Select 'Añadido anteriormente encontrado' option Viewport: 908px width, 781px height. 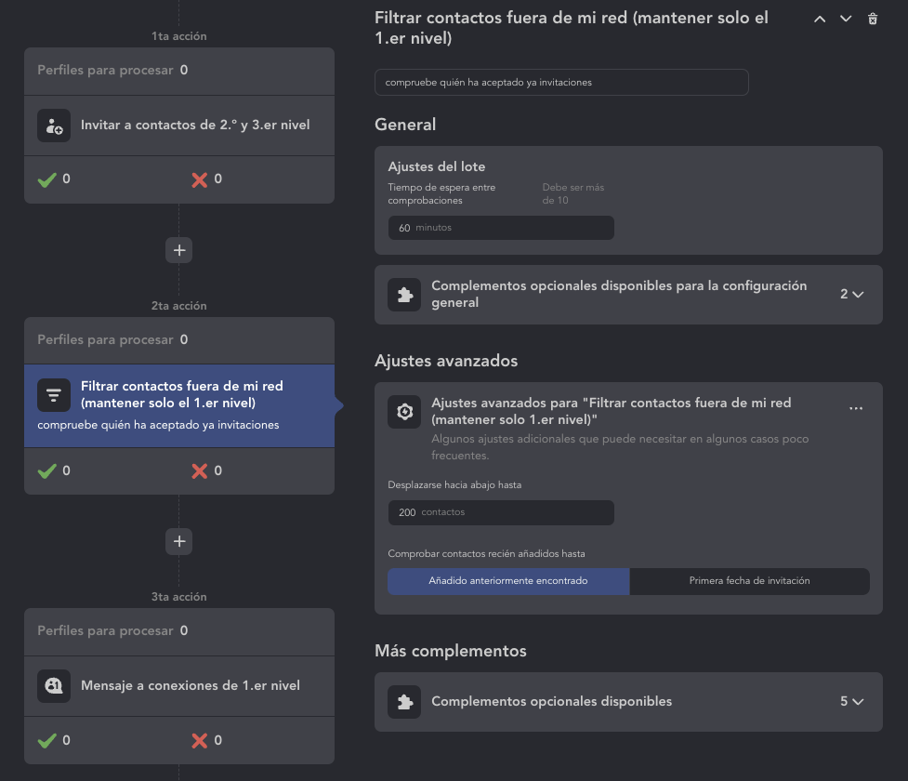click(x=508, y=581)
